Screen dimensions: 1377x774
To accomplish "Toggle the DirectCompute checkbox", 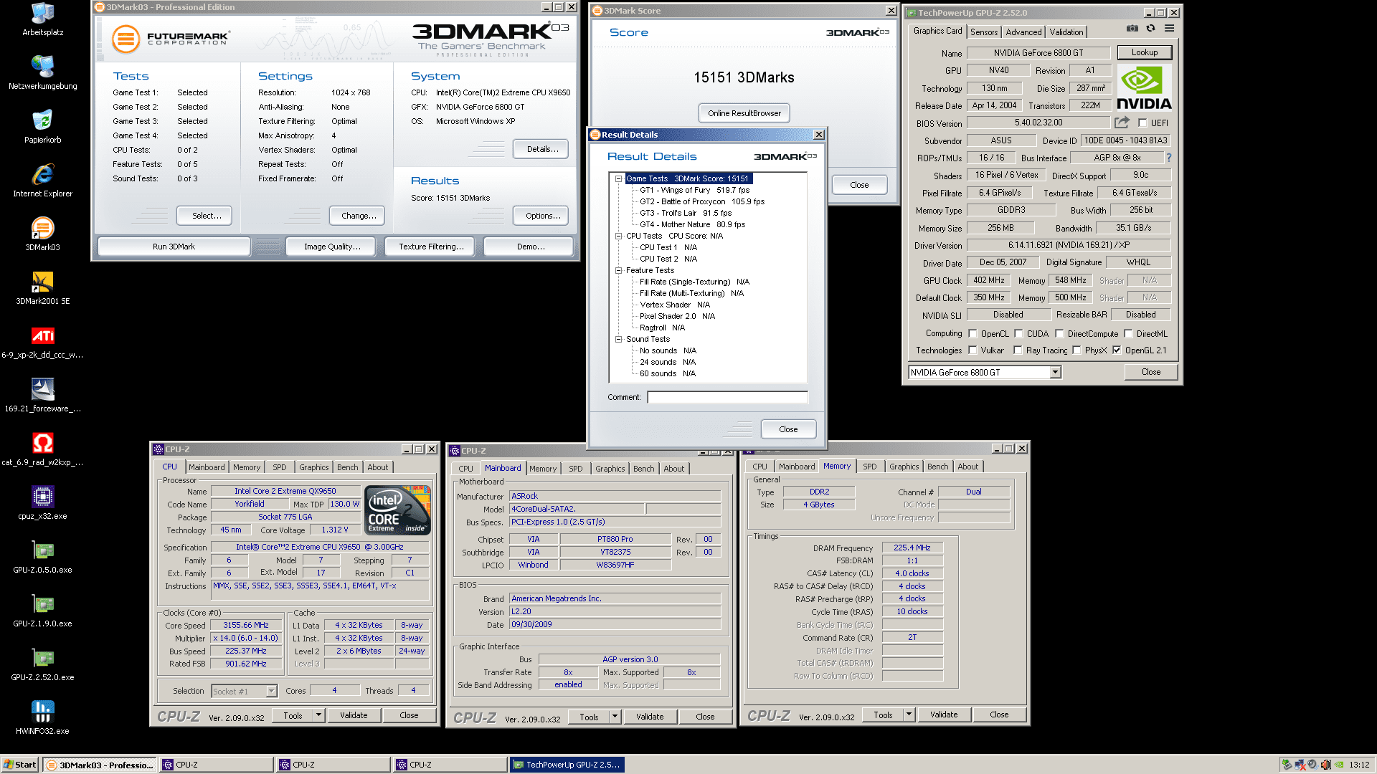I will point(1059,333).
